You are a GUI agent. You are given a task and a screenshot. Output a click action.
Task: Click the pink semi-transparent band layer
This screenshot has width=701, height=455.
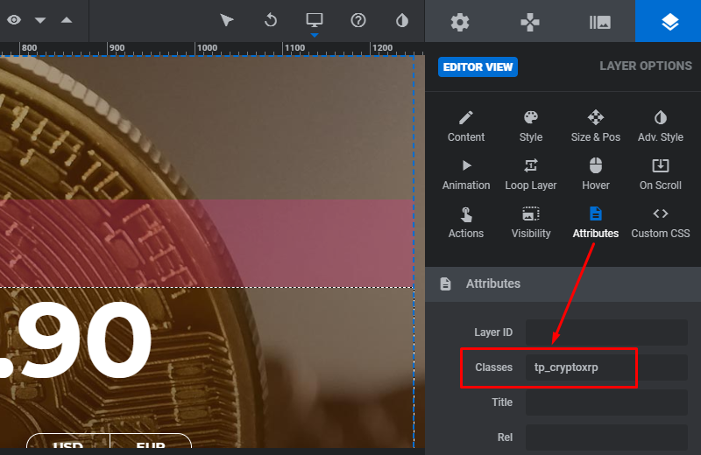click(x=207, y=243)
